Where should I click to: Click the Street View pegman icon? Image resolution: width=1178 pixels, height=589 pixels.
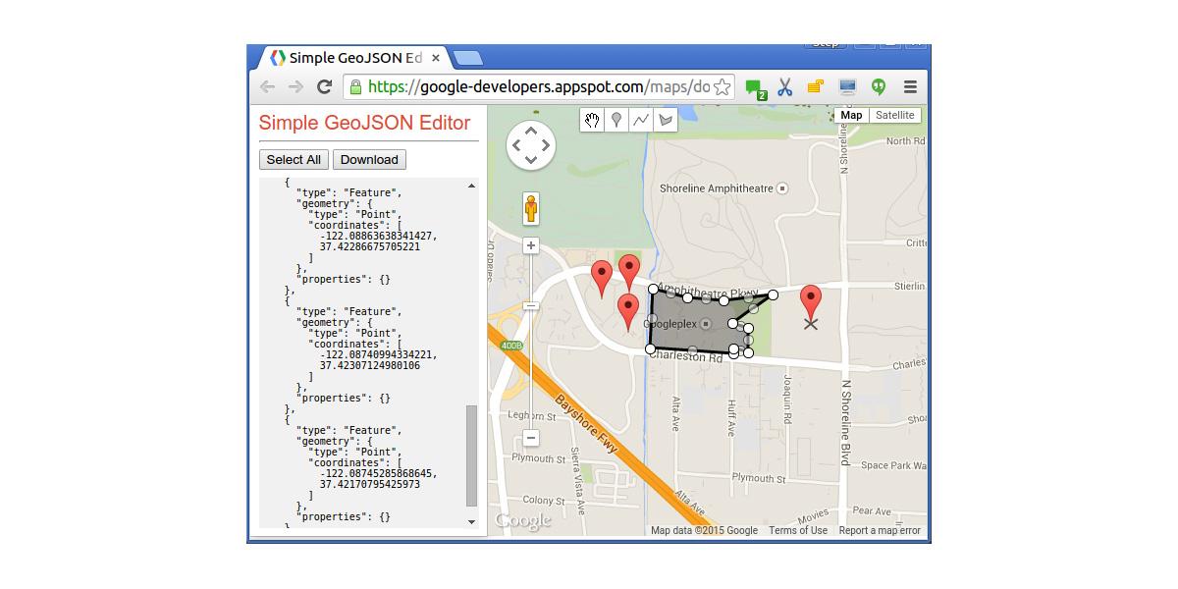(x=531, y=210)
